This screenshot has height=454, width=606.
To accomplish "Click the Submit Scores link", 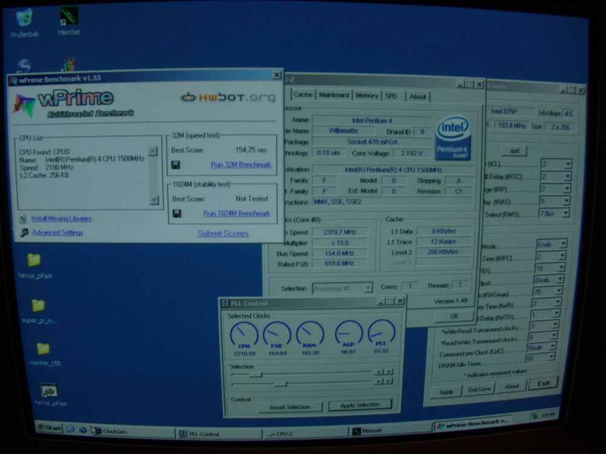I will [x=223, y=234].
